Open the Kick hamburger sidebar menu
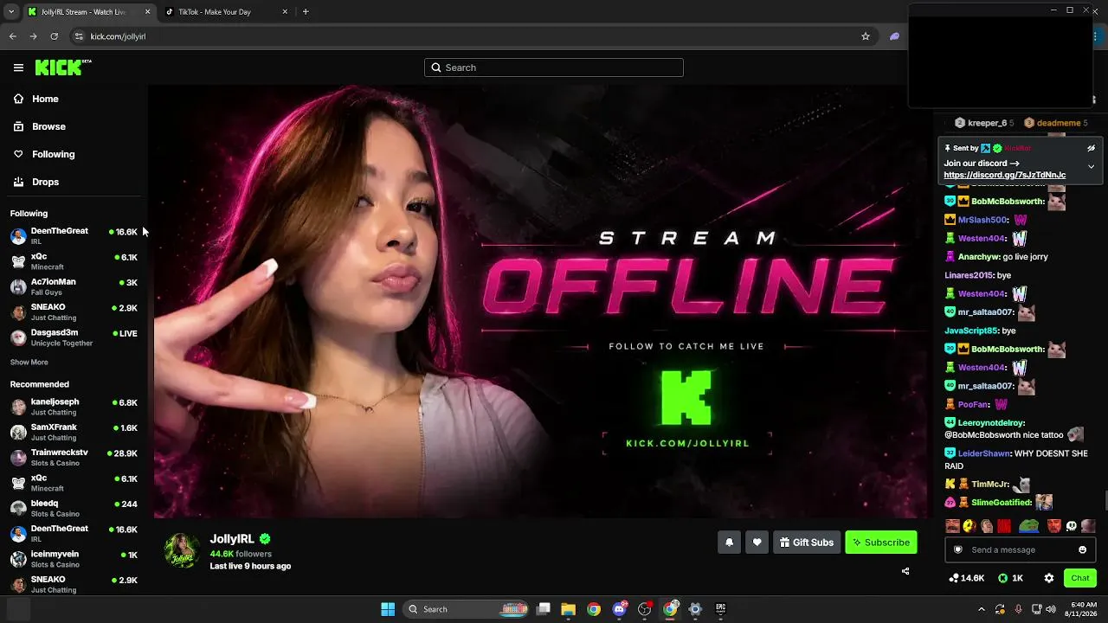Screen dimensions: 1108x623 [x=18, y=67]
